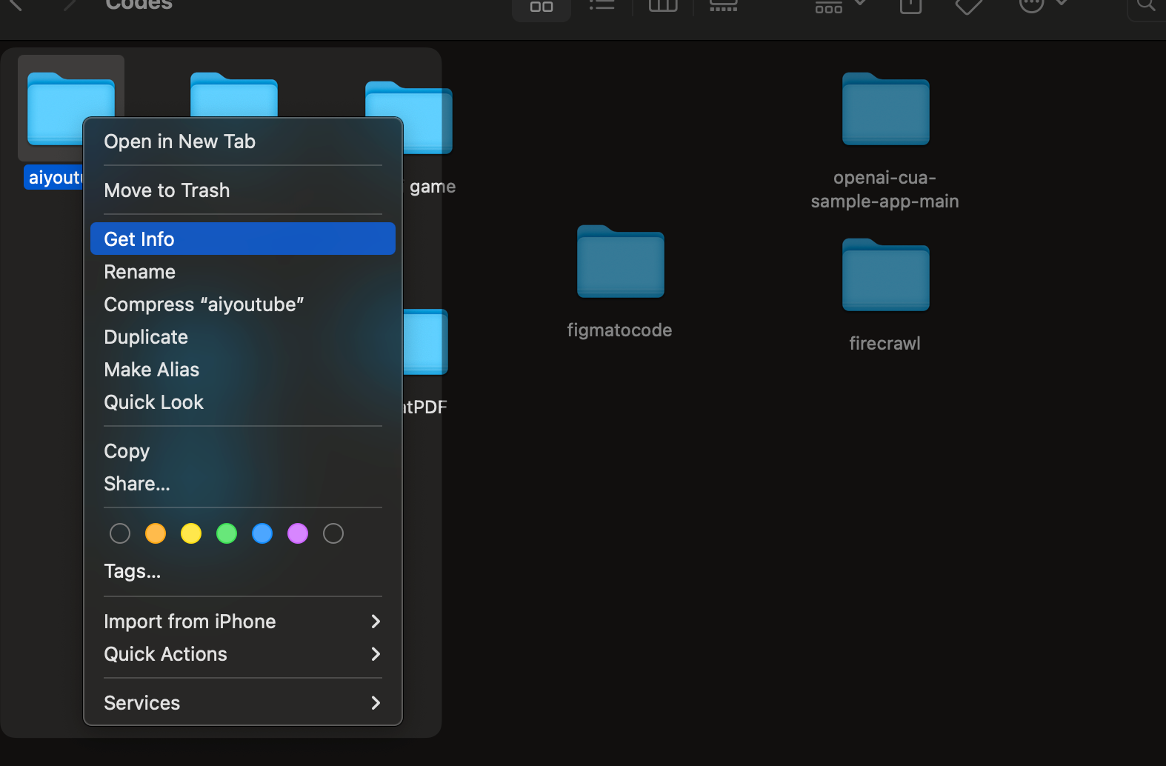Viewport: 1166px width, 766px height.
Task: Expand the Services submenu
Action: click(243, 703)
